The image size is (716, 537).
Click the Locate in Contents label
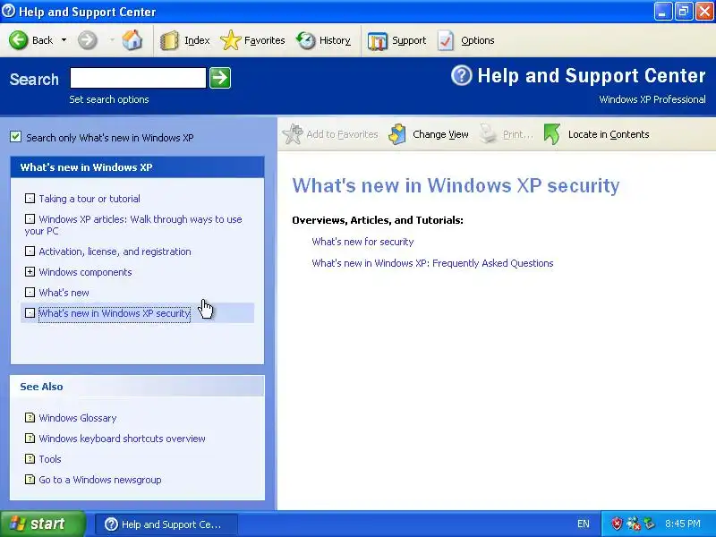click(609, 134)
